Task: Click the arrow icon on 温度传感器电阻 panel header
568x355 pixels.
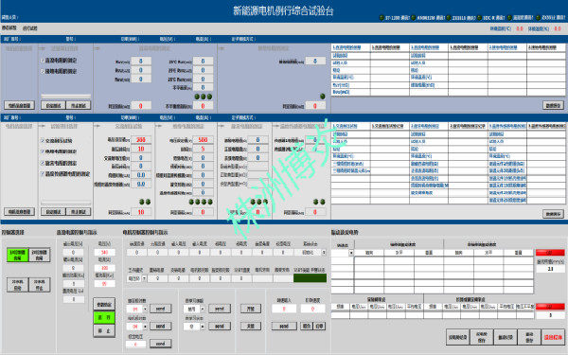Action: tap(275, 127)
